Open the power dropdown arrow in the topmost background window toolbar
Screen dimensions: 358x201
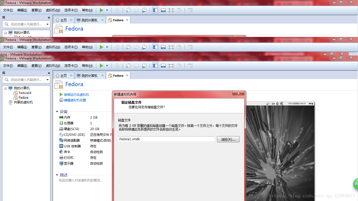click(107, 10)
